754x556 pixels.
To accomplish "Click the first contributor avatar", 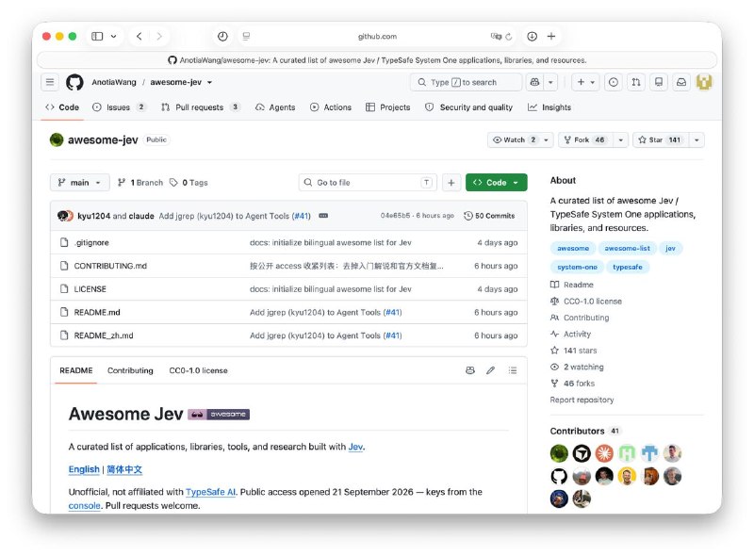I will 559,453.
